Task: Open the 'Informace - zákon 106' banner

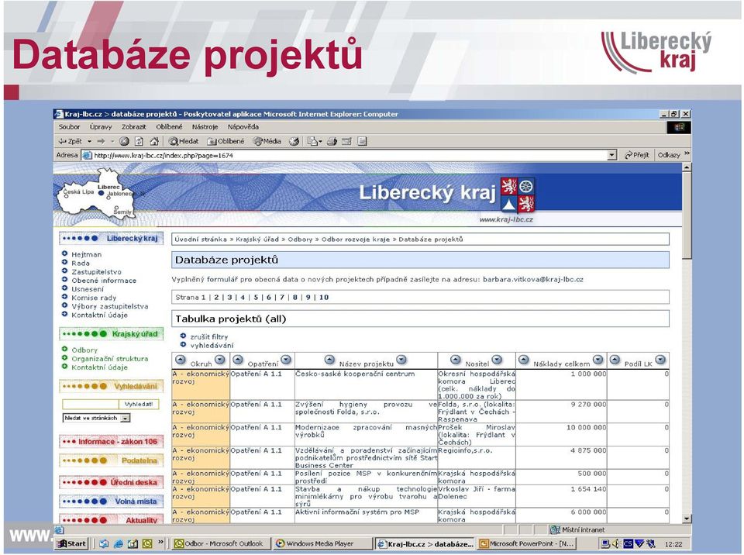Action: (112, 442)
